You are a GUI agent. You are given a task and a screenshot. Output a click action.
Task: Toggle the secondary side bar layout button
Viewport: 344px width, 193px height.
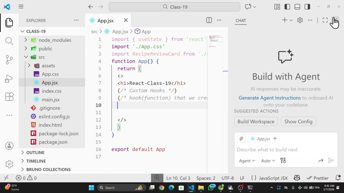pyautogui.click(x=307, y=7)
